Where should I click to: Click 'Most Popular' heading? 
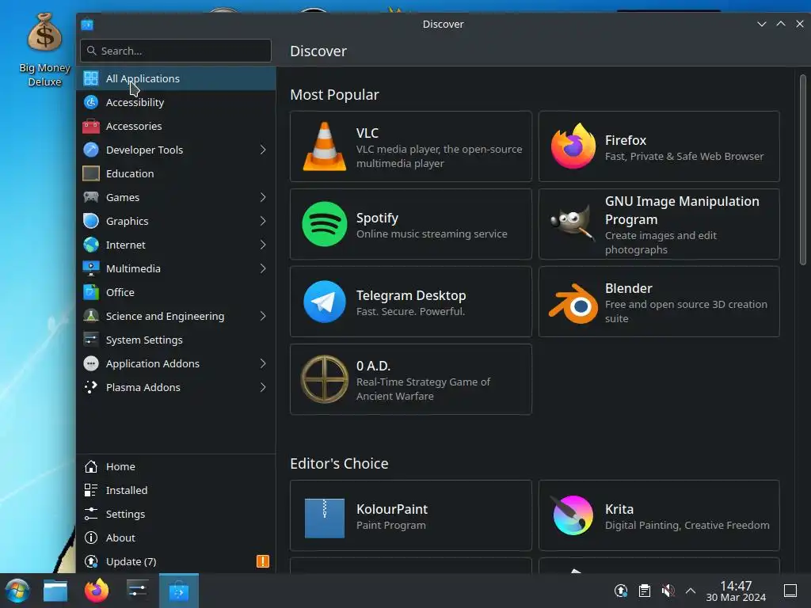pos(335,95)
